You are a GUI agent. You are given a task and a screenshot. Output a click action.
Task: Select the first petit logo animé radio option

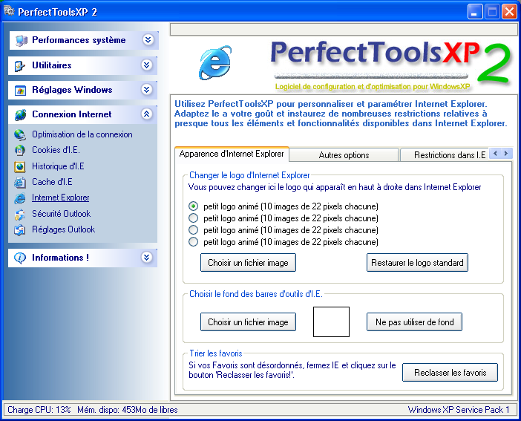click(x=194, y=206)
